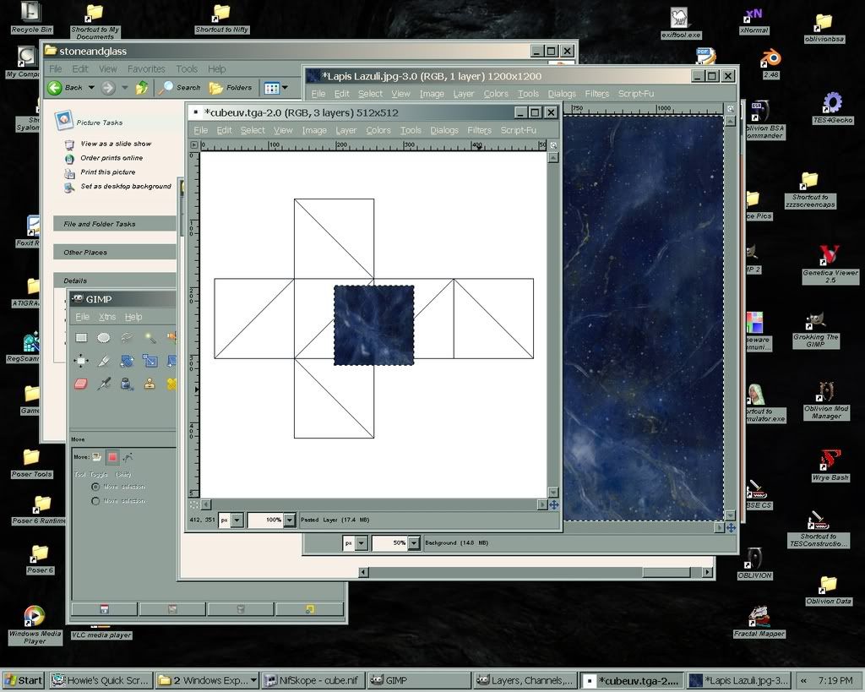Click Set as desktop background link

[x=125, y=187]
